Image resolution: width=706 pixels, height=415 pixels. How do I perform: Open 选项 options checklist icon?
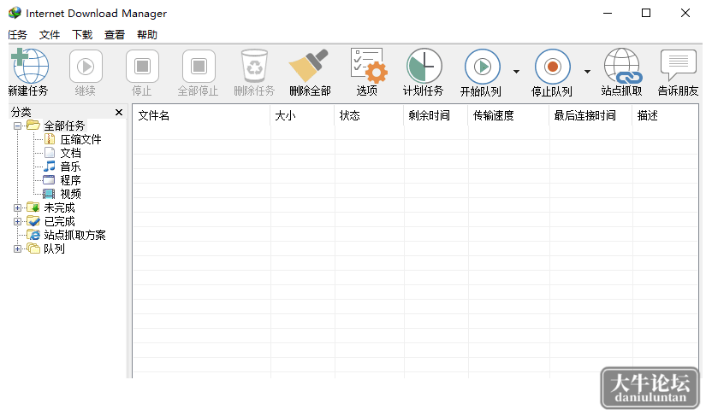pos(368,66)
